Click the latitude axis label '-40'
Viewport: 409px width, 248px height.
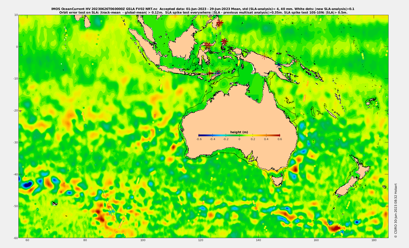pyautogui.click(x=16, y=174)
